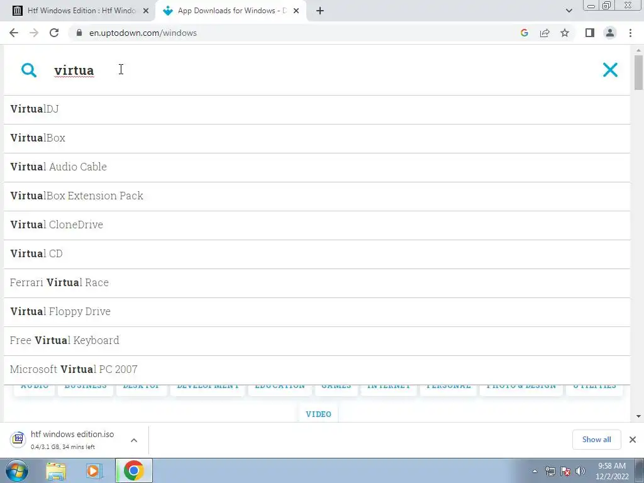The width and height of the screenshot is (644, 483).
Task: Open a new tab with plus button
Action: pos(320,11)
